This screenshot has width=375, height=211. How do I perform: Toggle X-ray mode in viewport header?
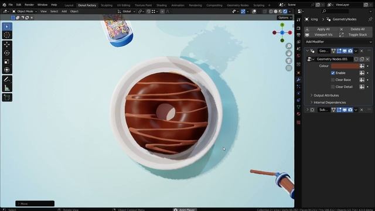click(264, 12)
